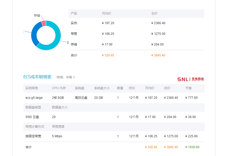The image size is (234, 156).
Task: Click the green ¥ 1038.60 total savings
Action: point(192,147)
